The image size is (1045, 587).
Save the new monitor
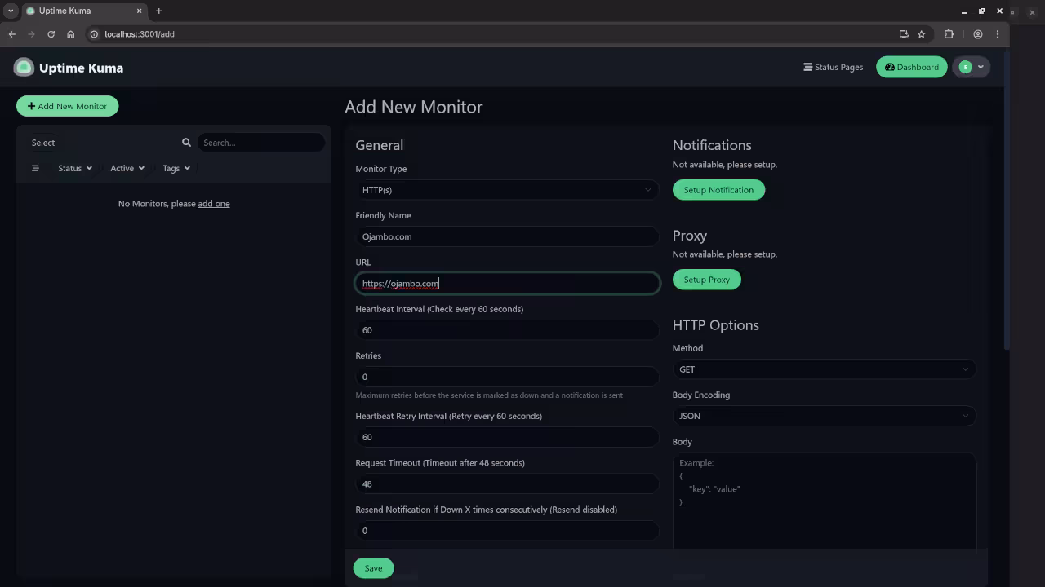pyautogui.click(x=373, y=568)
